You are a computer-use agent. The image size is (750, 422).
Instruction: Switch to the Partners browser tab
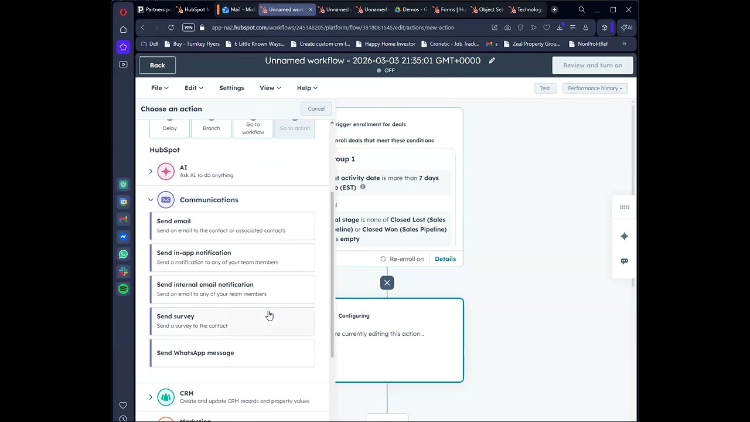(x=154, y=9)
